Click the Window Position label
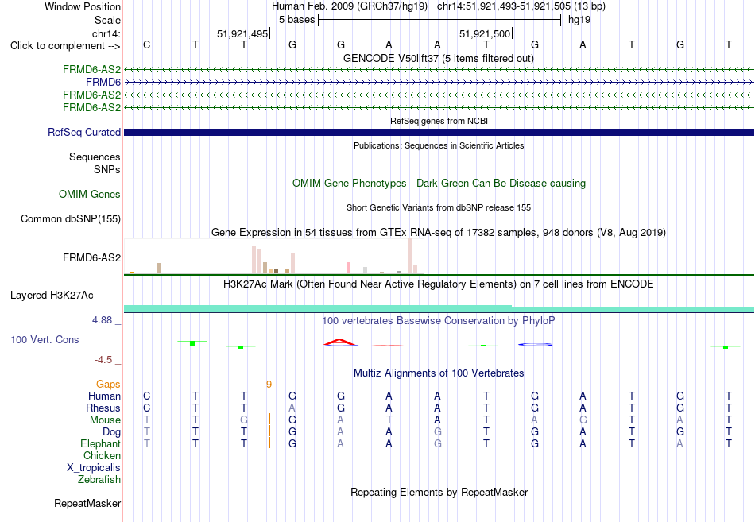Viewport: 755px width, 522px height. (83, 6)
